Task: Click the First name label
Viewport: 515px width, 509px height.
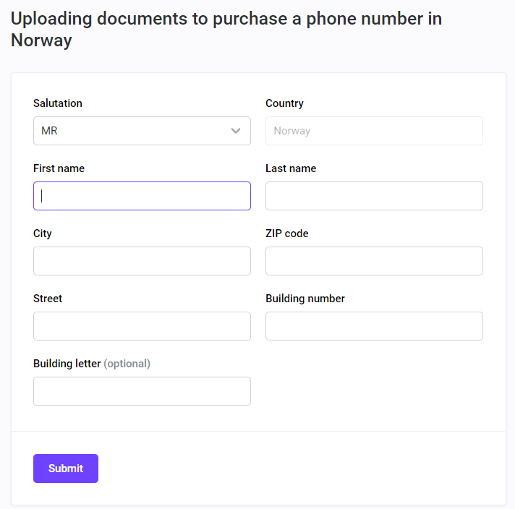Action: coord(59,168)
